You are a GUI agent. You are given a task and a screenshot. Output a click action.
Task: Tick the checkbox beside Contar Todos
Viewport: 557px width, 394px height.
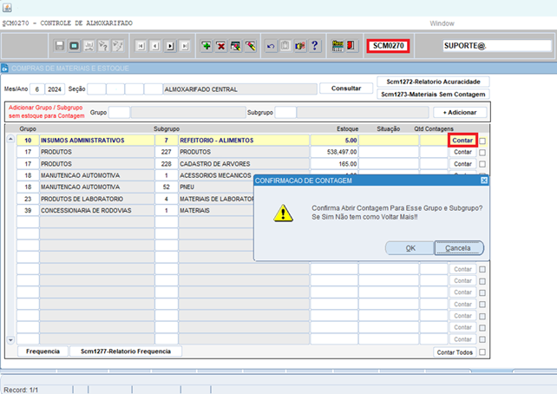tap(482, 352)
